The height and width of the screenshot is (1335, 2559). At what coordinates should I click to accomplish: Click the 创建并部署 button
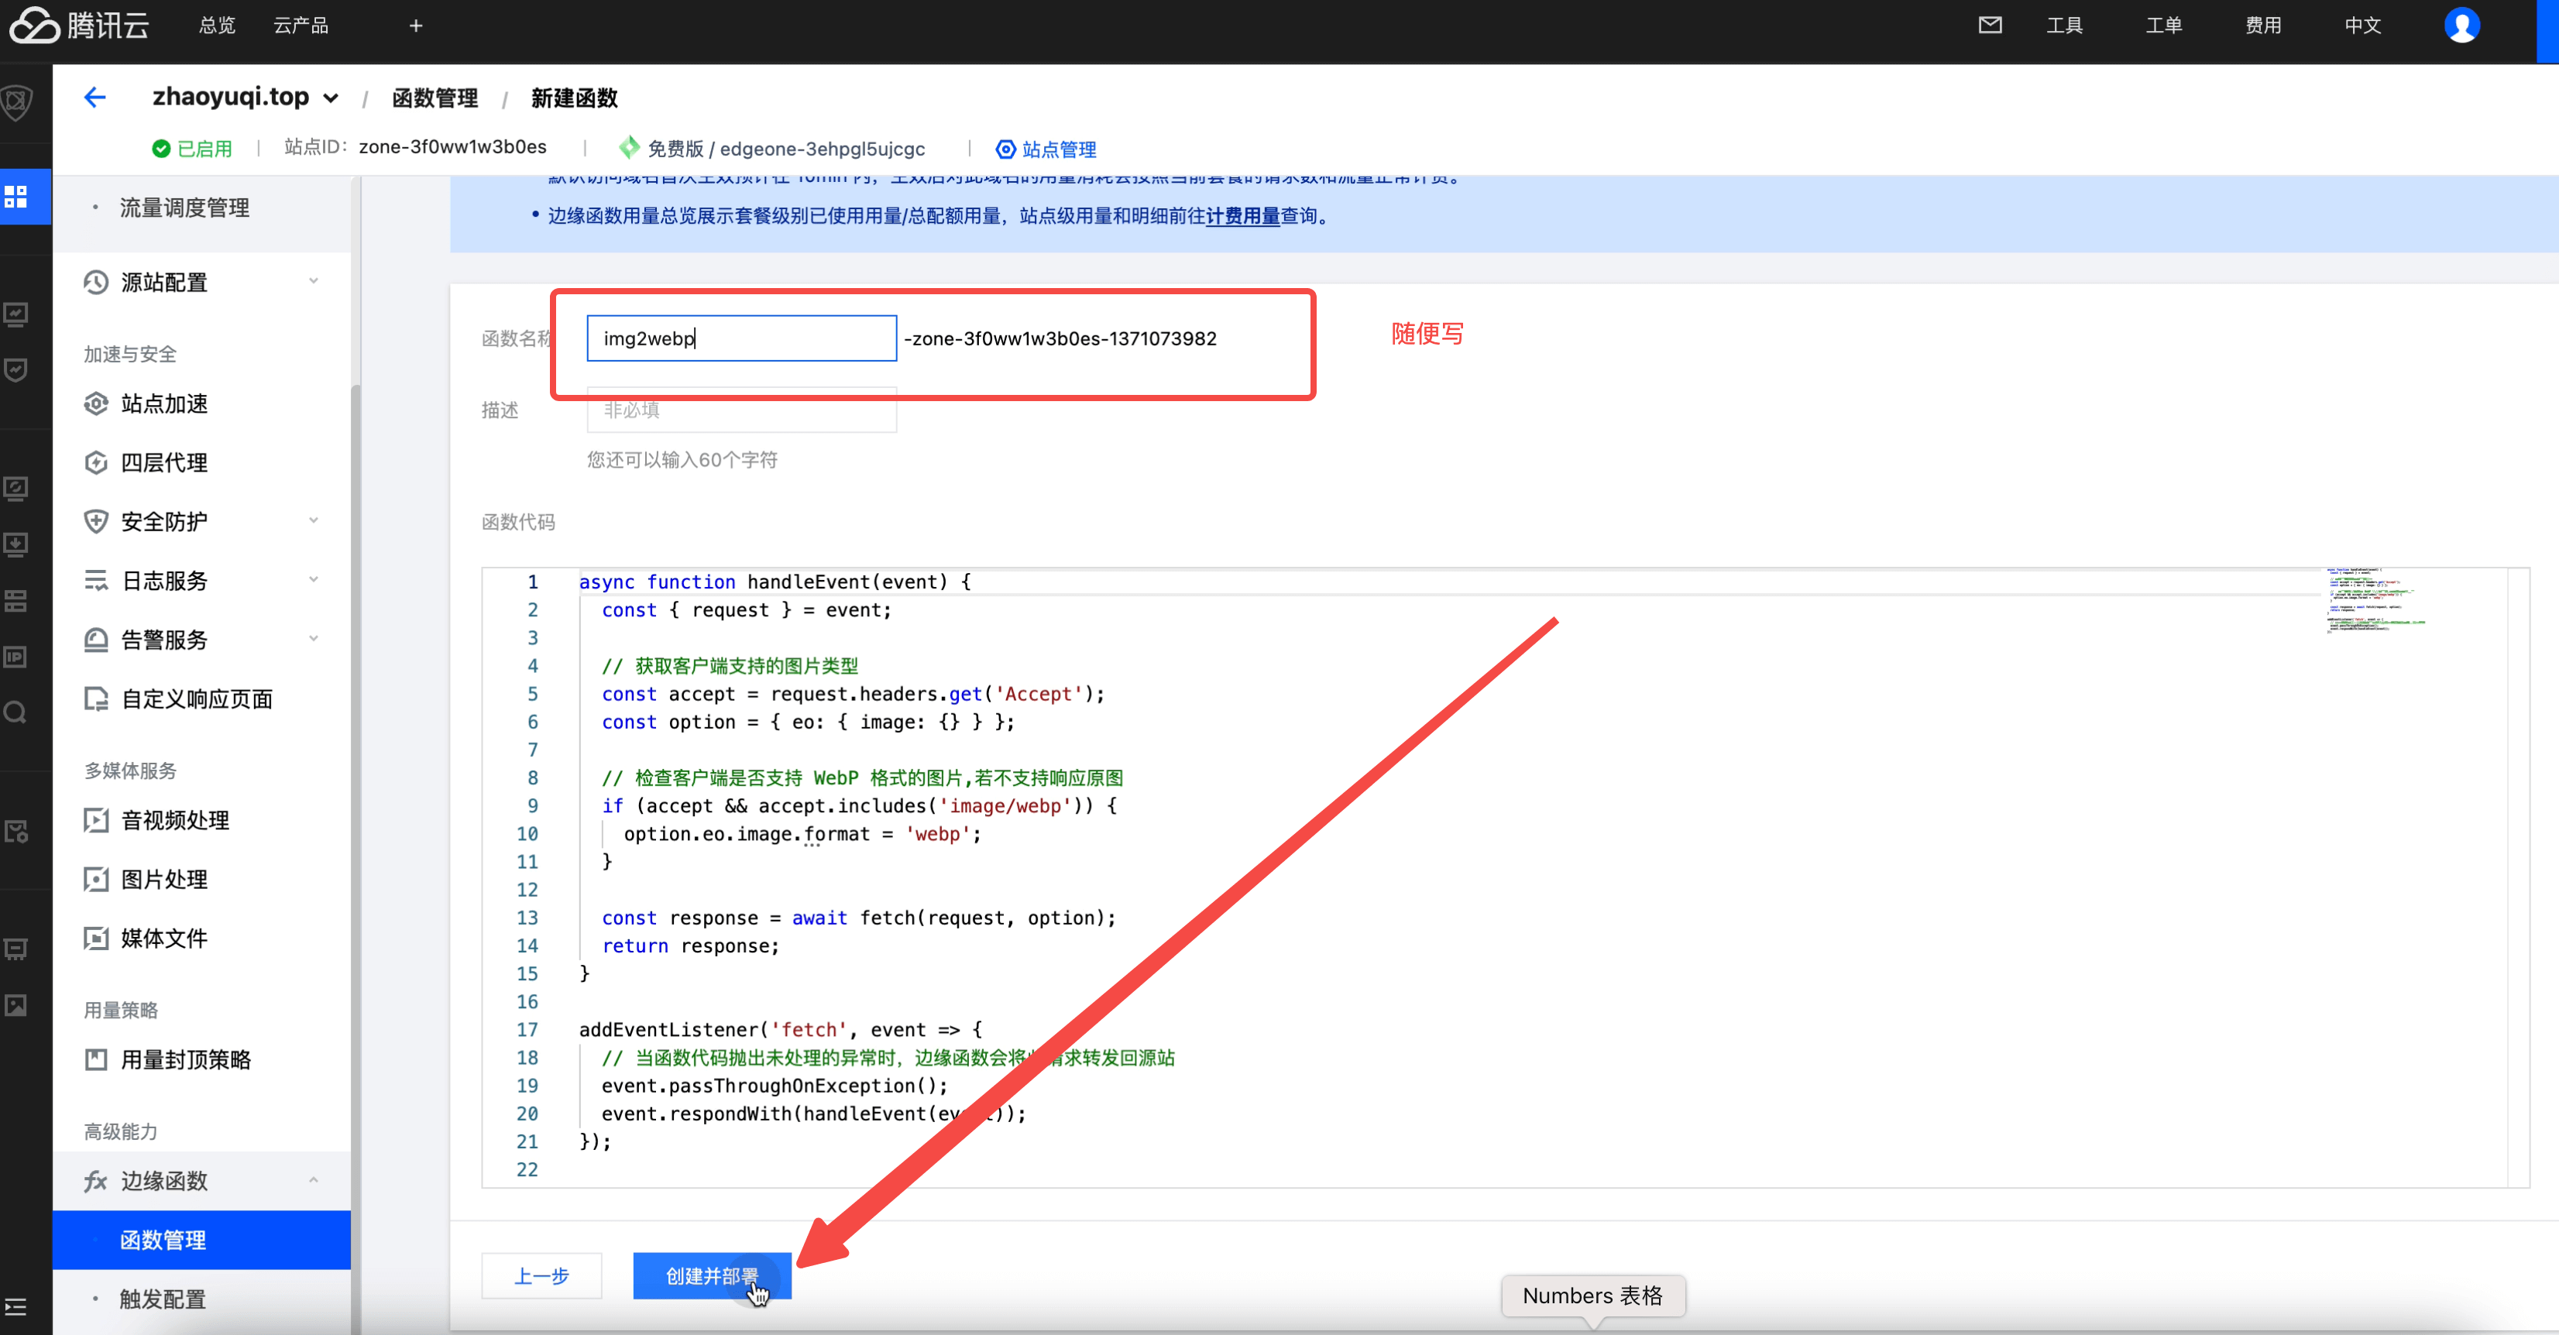tap(713, 1276)
